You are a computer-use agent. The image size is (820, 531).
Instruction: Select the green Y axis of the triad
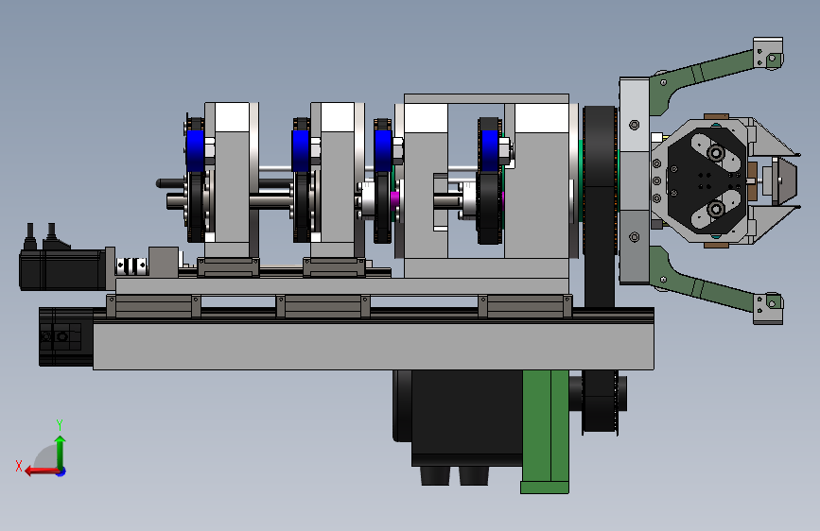(61, 452)
